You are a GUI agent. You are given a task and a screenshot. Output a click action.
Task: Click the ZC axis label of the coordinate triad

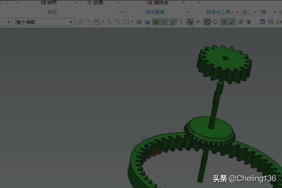pyautogui.click(x=144, y=138)
